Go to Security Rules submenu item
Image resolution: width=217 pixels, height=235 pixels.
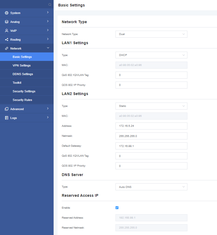pos(27,100)
